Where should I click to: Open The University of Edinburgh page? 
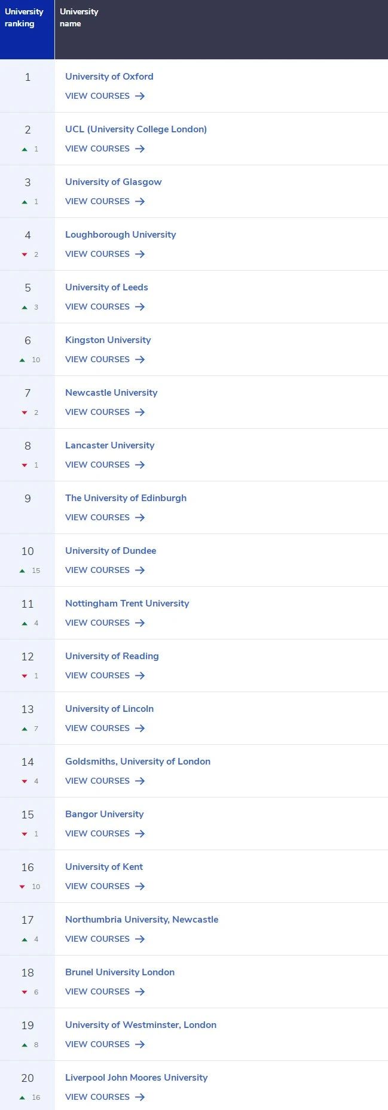coord(126,498)
